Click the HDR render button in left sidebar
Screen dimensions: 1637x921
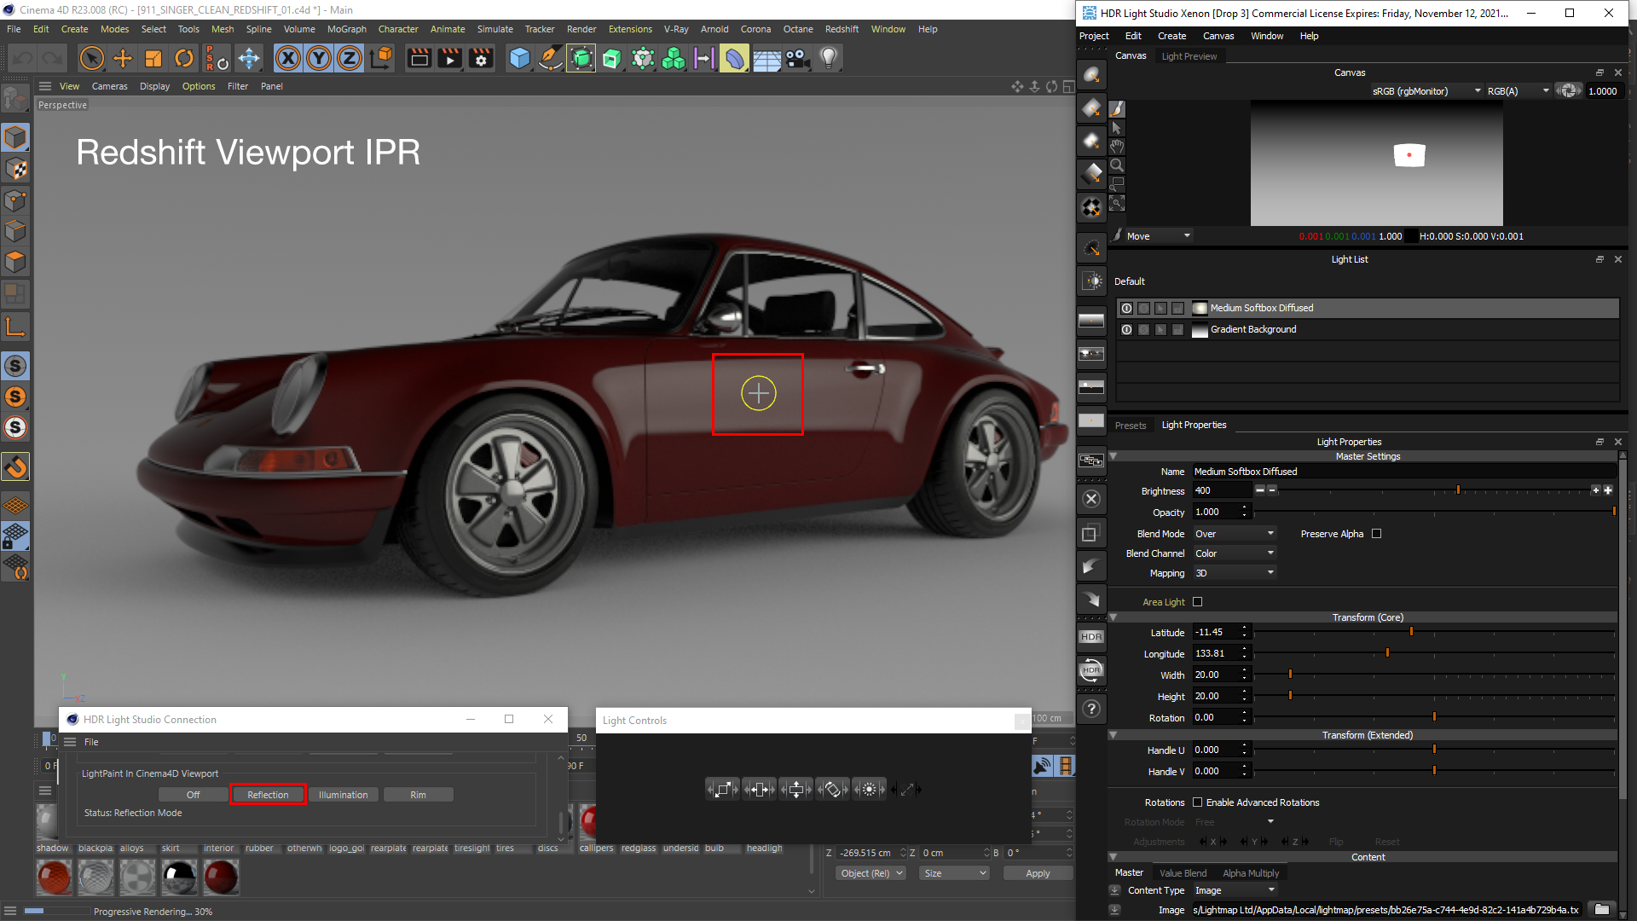point(1091,637)
